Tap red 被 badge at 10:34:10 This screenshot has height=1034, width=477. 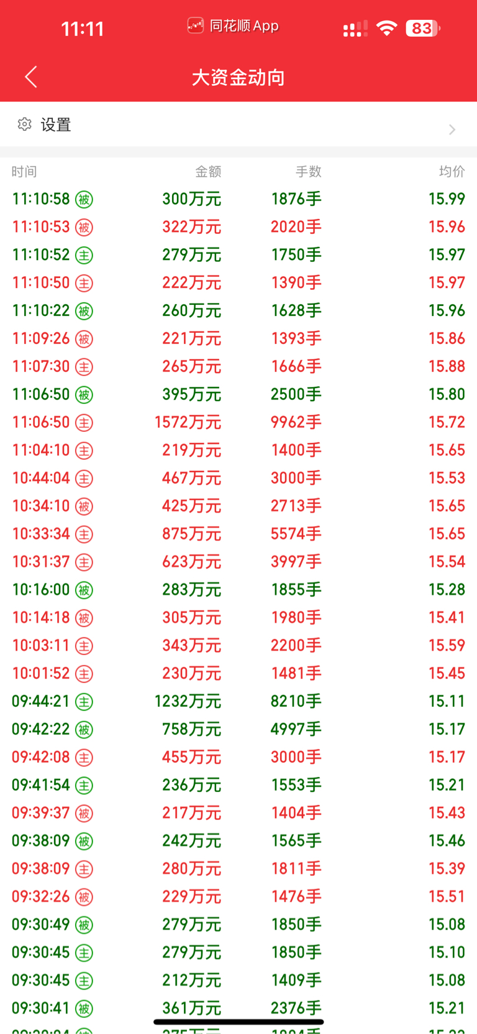(84, 506)
